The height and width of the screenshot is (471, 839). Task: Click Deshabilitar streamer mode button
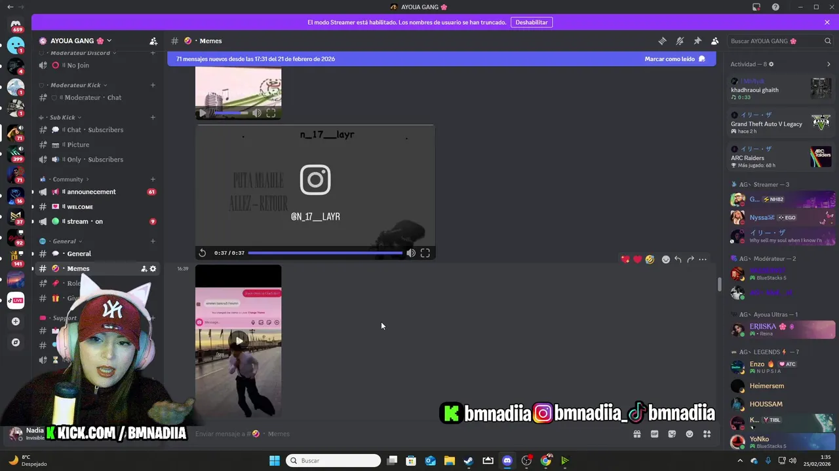coord(532,22)
